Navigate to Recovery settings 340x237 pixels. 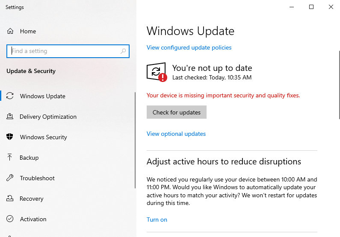pos(68,199)
